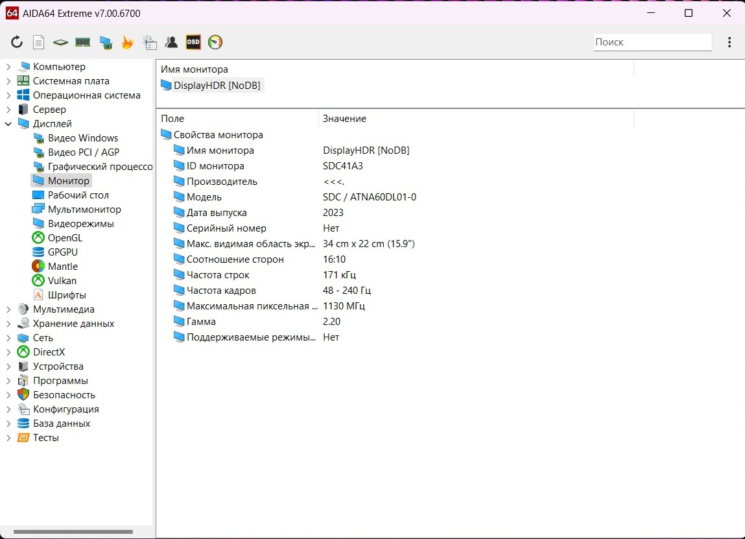Open the three-dot options menu
This screenshot has height=539, width=745.
(729, 42)
